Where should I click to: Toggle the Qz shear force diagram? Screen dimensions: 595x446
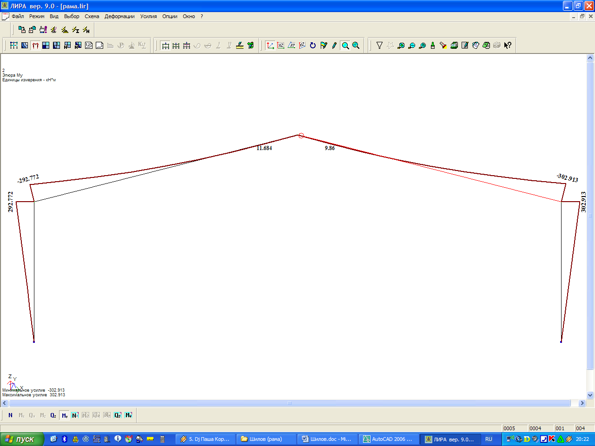[x=53, y=415]
